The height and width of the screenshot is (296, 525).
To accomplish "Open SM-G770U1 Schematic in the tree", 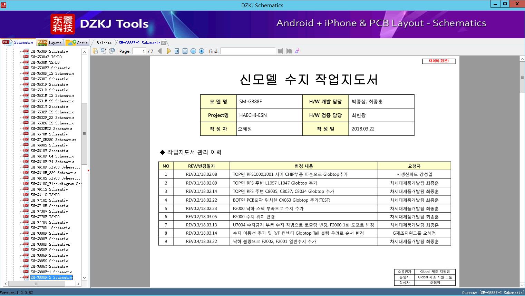I will pos(50,228).
